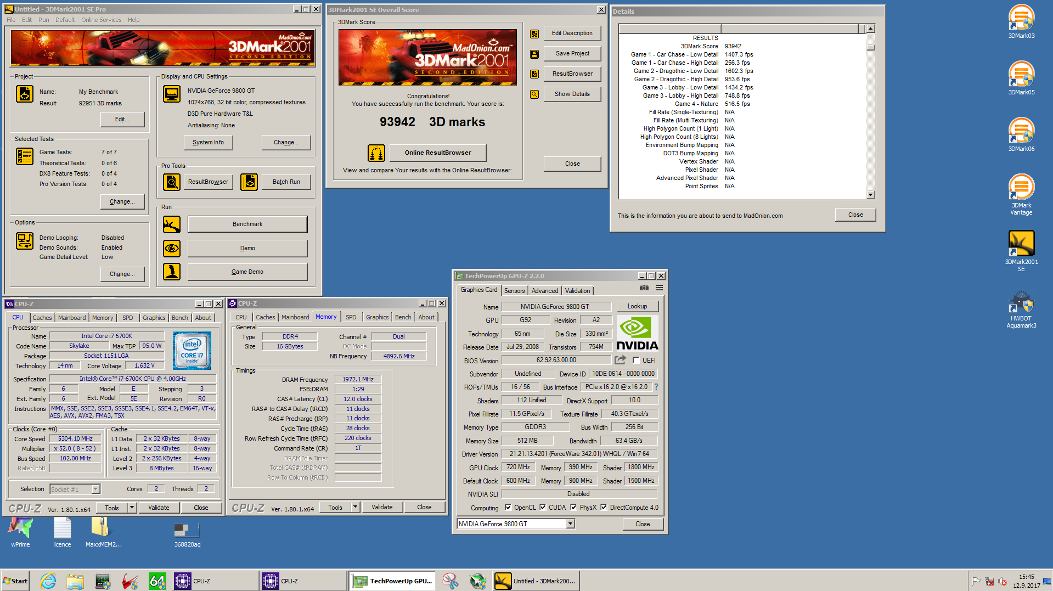Open the GPU selection dropdown in GPU-Z

pyautogui.click(x=571, y=524)
